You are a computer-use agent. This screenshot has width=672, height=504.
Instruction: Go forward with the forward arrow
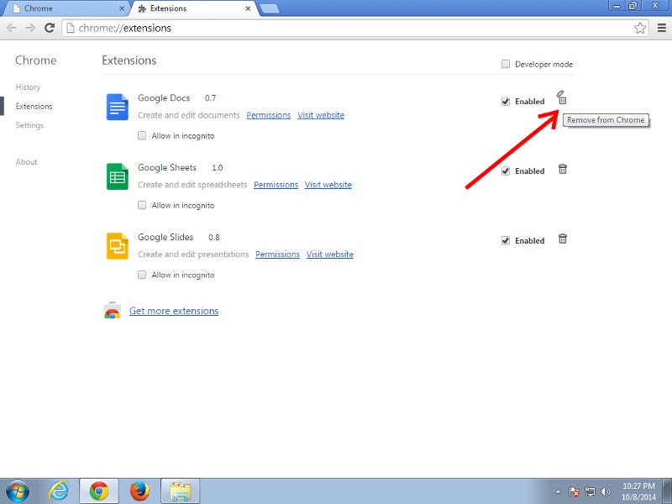tap(30, 29)
